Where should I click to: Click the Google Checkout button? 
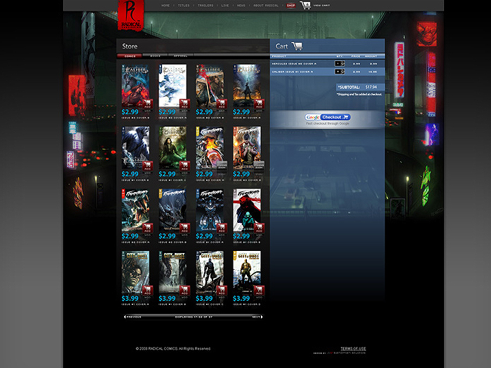(328, 117)
